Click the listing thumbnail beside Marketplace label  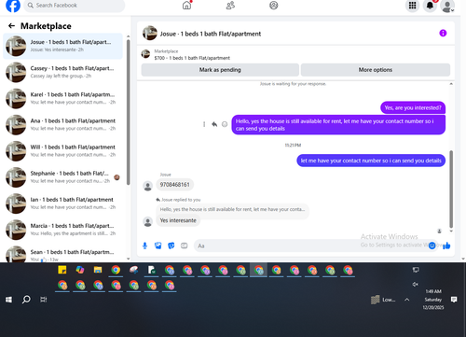(145, 54)
